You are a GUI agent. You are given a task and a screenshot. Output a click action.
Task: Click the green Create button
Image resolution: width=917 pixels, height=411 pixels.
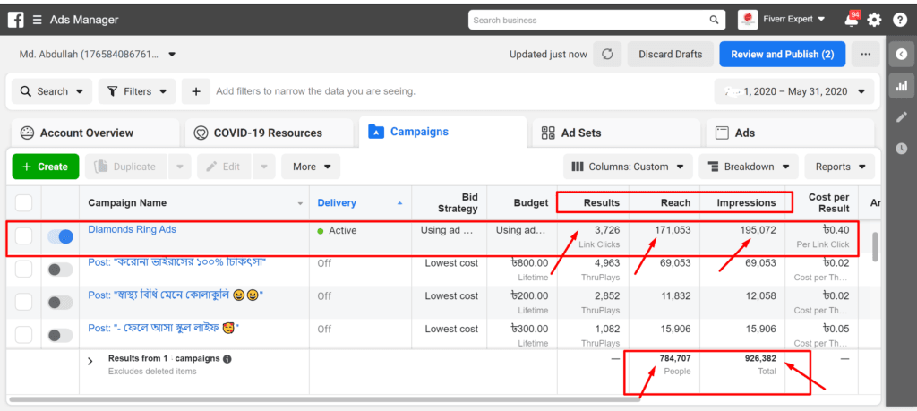click(x=45, y=167)
